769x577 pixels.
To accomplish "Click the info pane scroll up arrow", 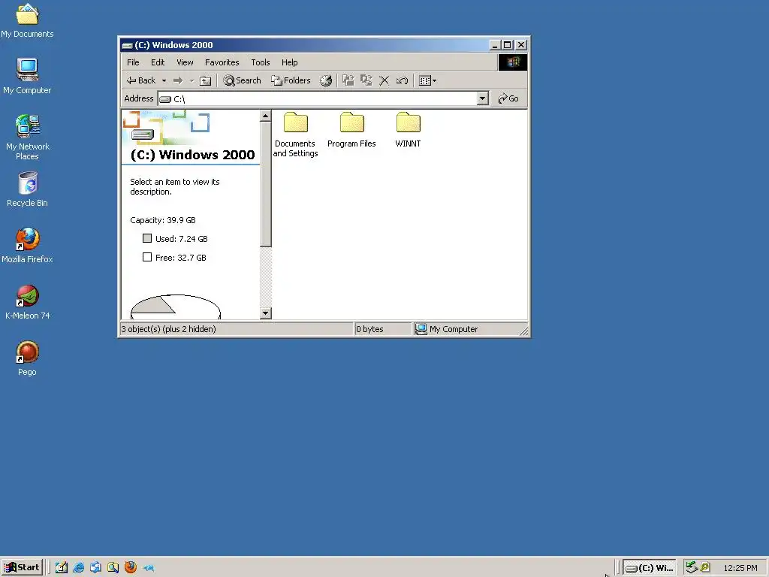I will coord(265,116).
